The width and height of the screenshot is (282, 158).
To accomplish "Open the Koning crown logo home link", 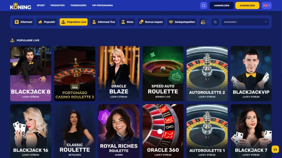I will coord(21,6).
